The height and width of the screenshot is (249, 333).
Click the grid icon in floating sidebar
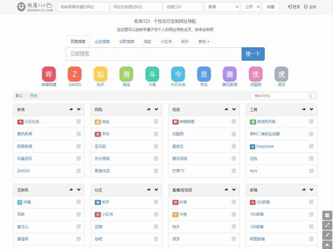click(x=327, y=215)
